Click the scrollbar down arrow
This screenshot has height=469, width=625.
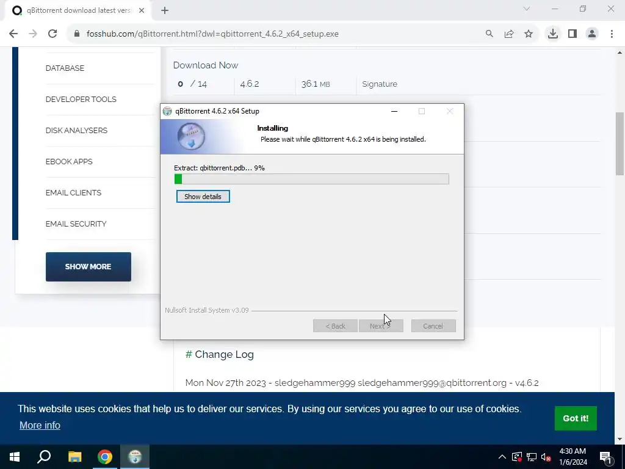[x=620, y=439]
